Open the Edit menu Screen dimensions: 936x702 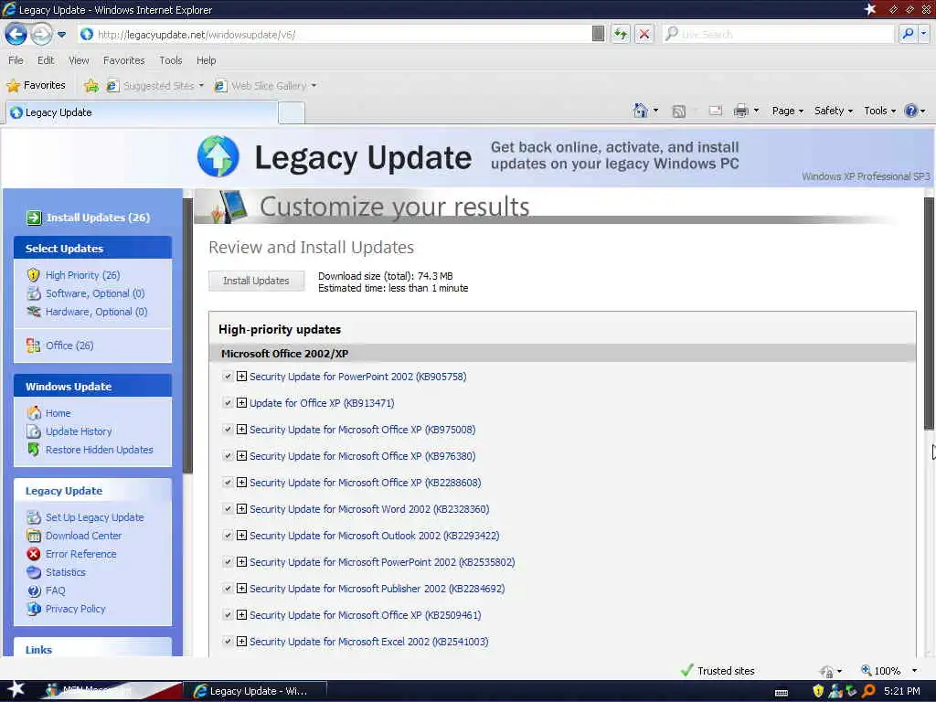[46, 60]
